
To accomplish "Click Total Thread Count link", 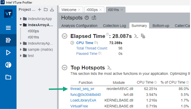I will (x=92, y=48).
